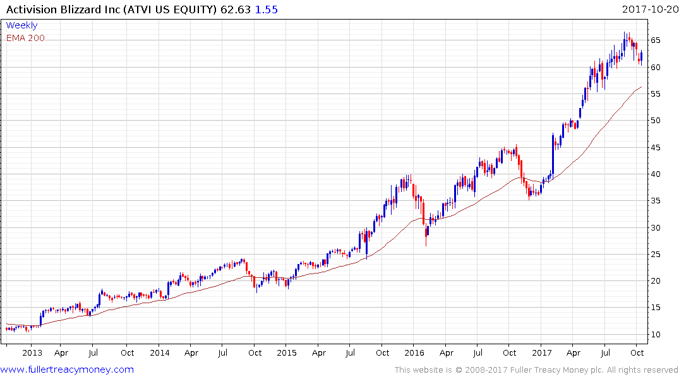Open the www.fullertreacymoney.com link
679x379 pixels.
(x=67, y=370)
